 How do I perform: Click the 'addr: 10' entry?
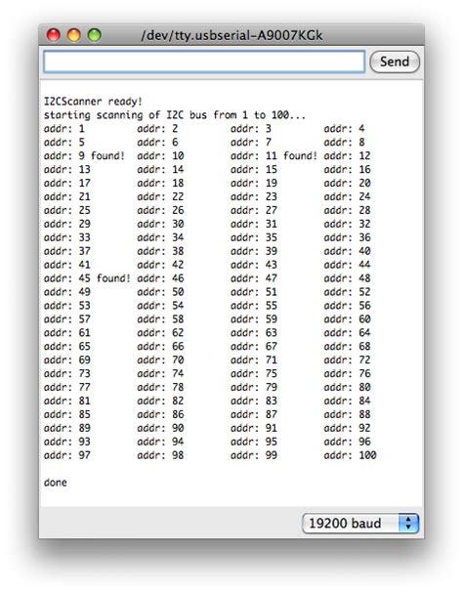[160, 156]
